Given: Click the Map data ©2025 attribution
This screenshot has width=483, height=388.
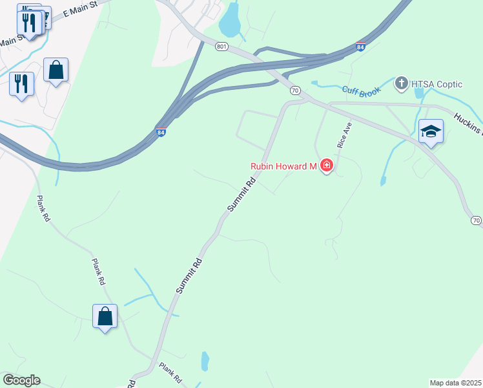Looking at the screenshot, I should [456, 383].
